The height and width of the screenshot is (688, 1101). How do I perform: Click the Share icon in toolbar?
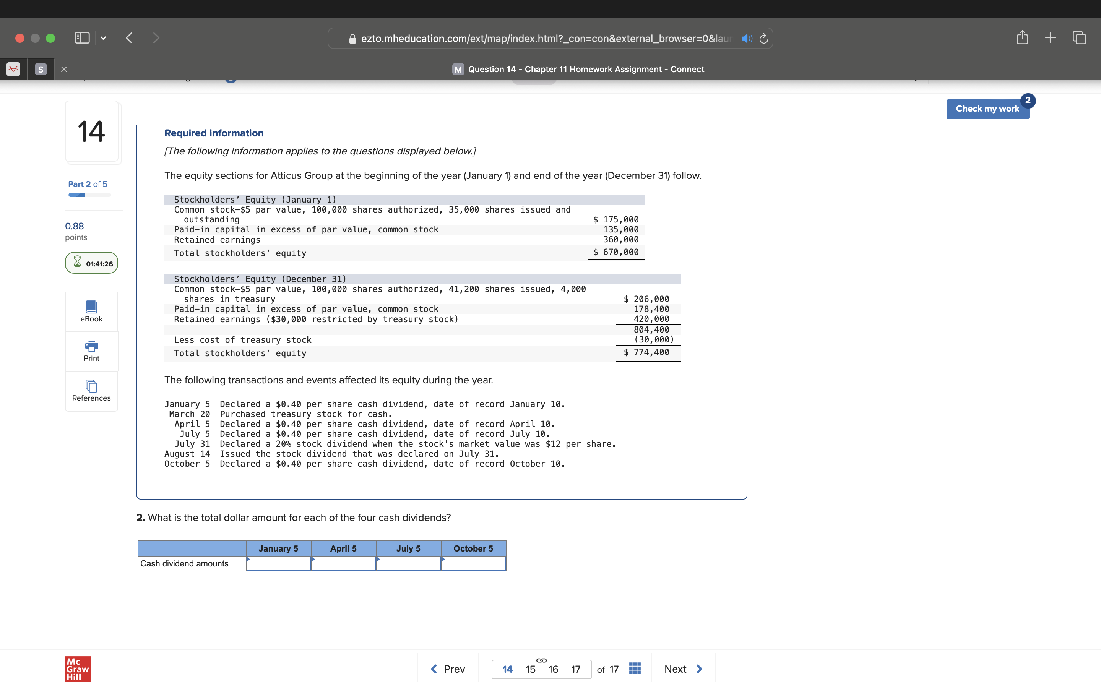coord(1022,38)
